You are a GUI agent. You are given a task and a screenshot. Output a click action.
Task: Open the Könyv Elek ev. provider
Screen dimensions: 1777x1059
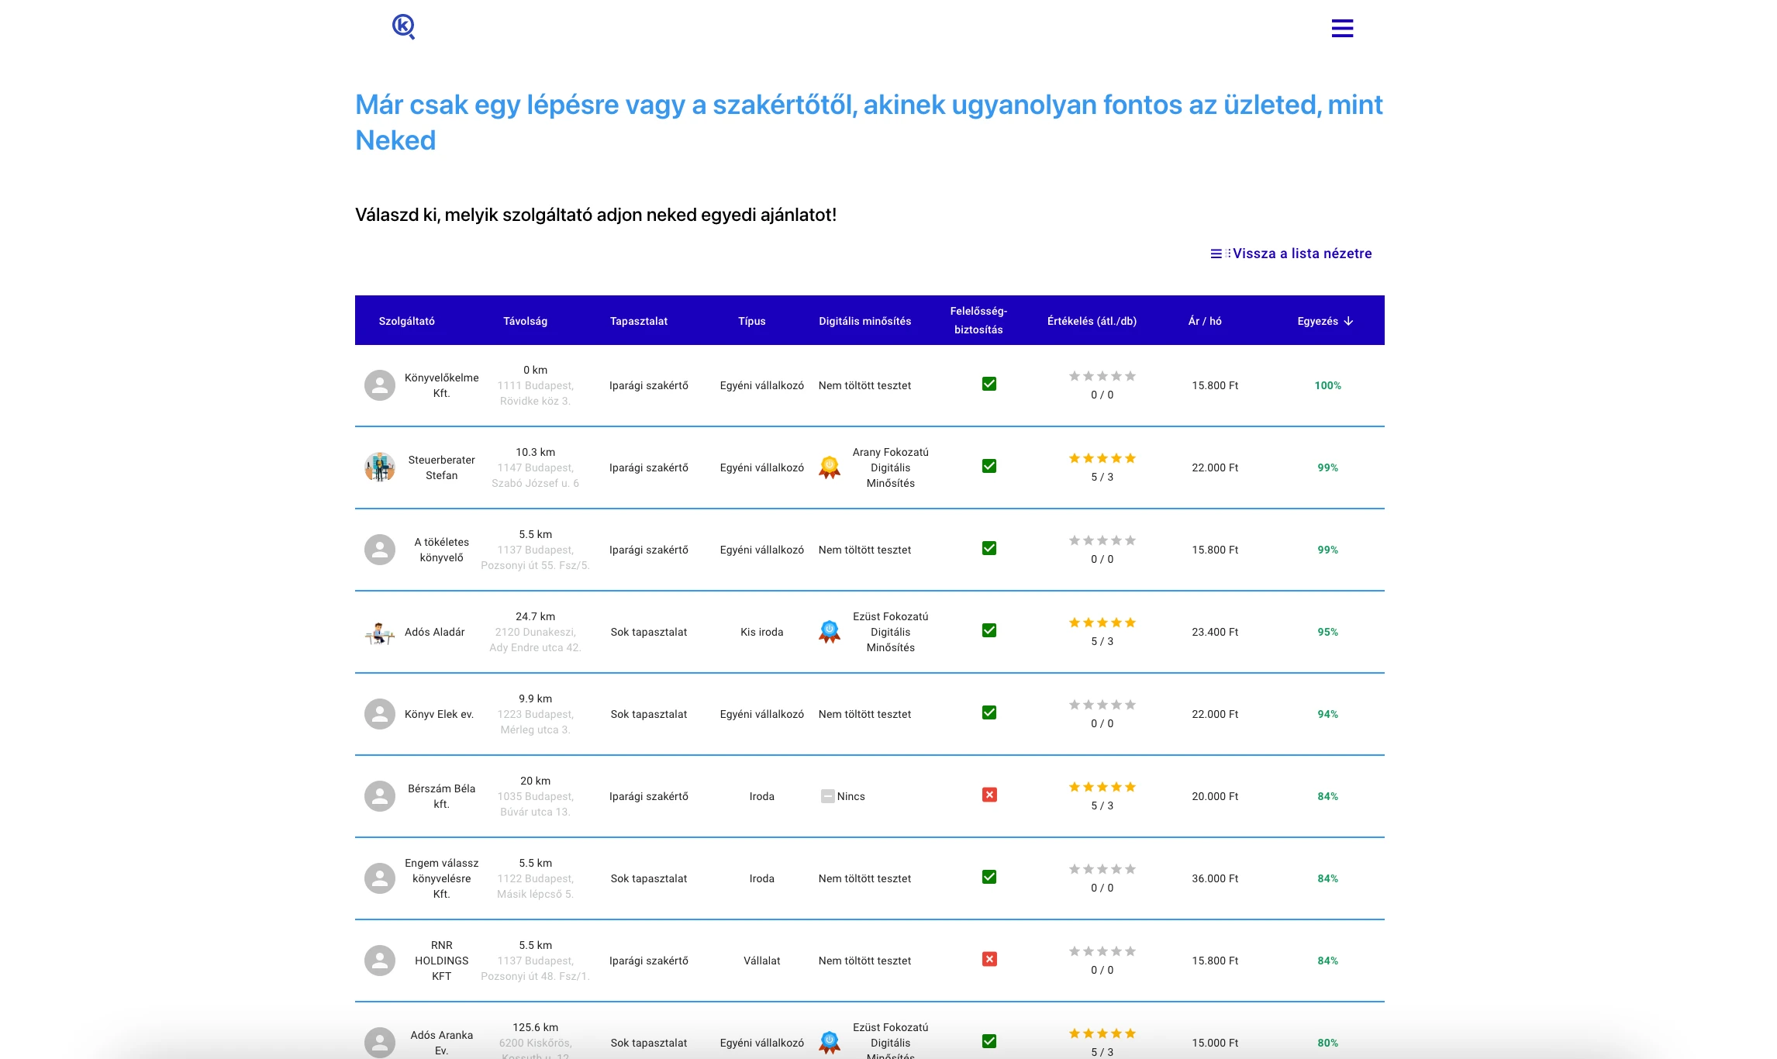coord(439,714)
